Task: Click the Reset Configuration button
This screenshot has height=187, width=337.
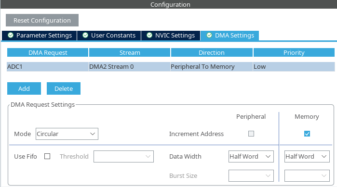Action: (42, 20)
